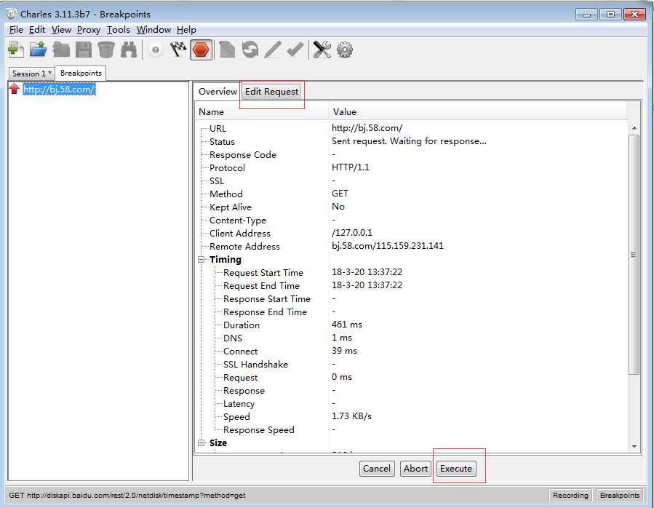Click the status bar GET diskapi.baidu.com text
The width and height of the screenshot is (654, 508).
127,496
